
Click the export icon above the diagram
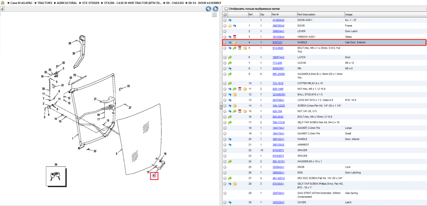click(2, 9)
